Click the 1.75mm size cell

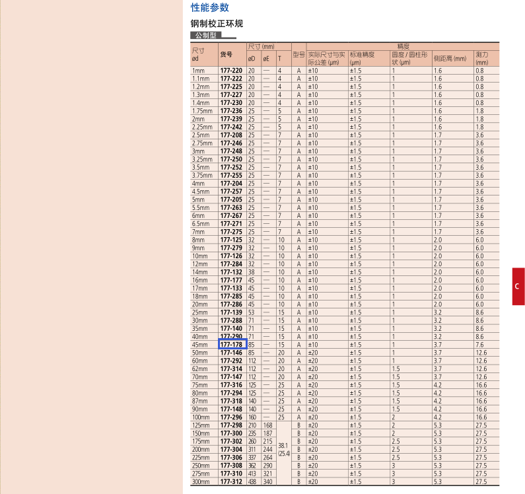click(202, 111)
